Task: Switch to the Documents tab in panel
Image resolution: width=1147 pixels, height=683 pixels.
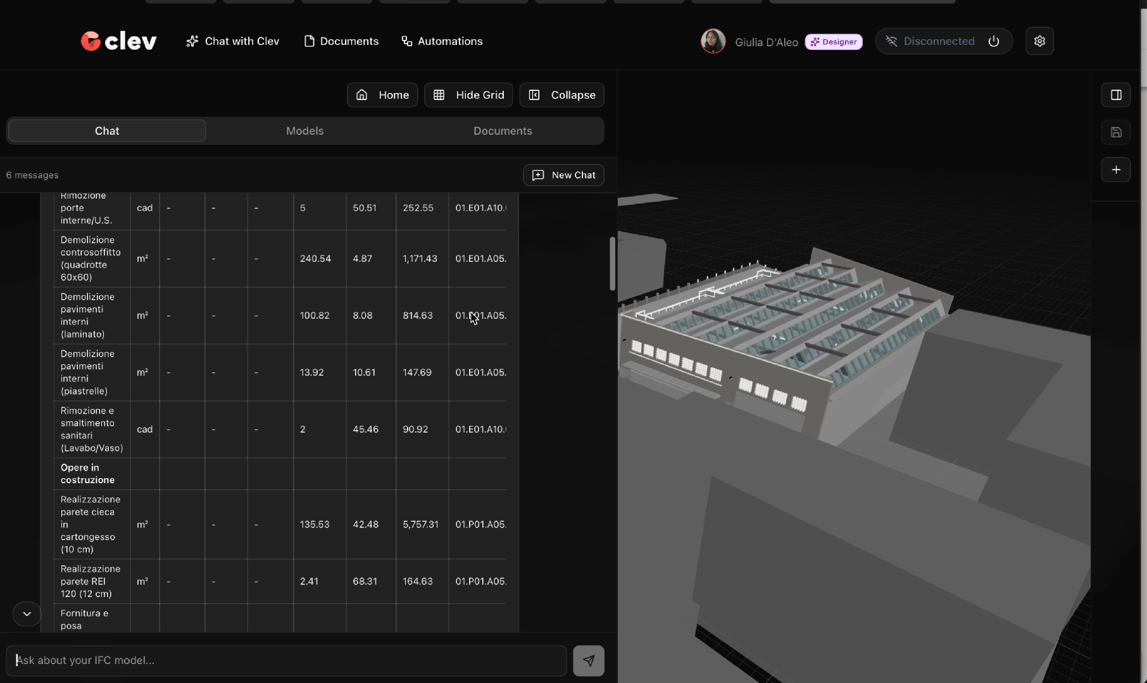Action: (x=503, y=131)
